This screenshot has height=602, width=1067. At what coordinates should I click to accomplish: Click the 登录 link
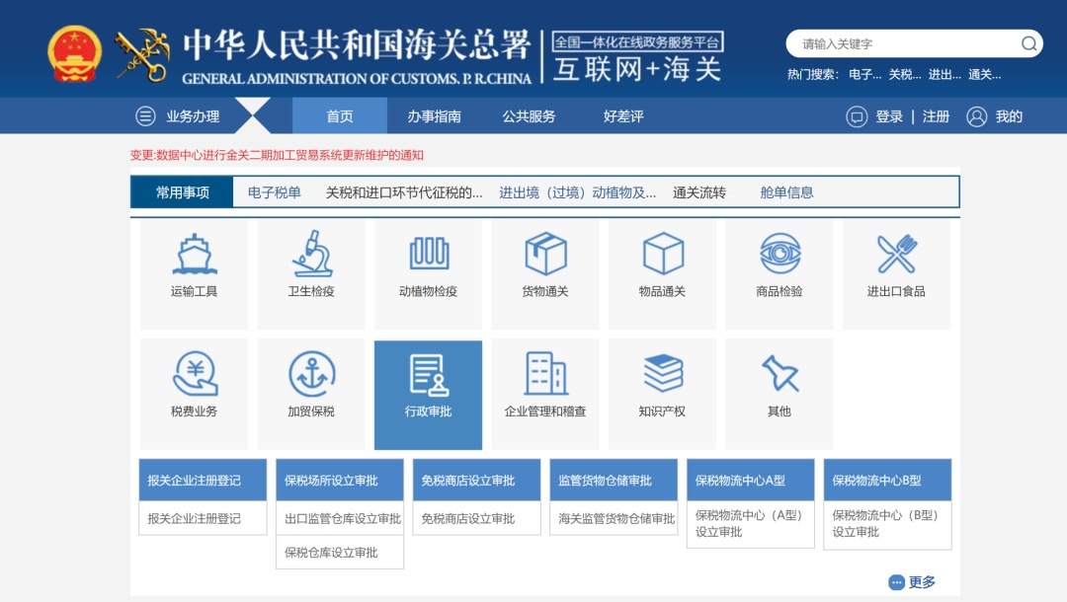[x=889, y=116]
